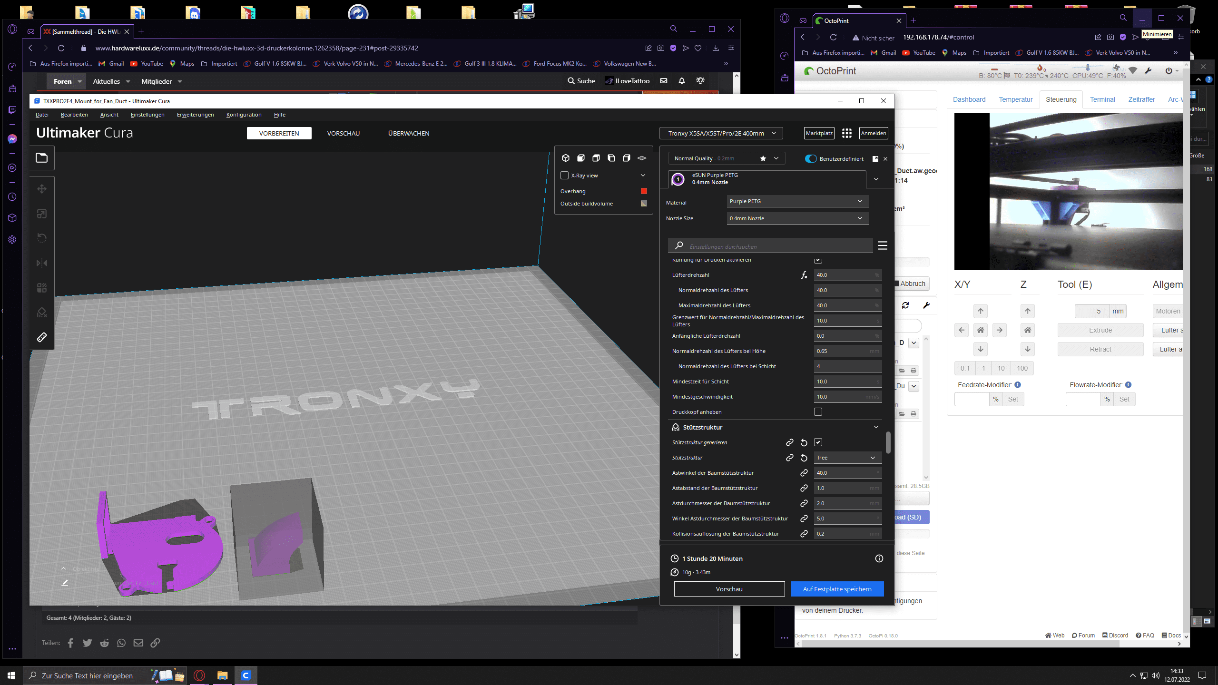Viewport: 1218px width, 685px height.
Task: Click Extrude button in OctoPrint
Action: [1100, 330]
